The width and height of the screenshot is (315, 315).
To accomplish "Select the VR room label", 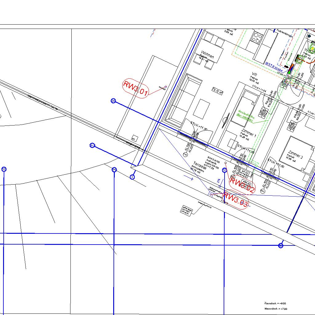I will pos(254,75).
